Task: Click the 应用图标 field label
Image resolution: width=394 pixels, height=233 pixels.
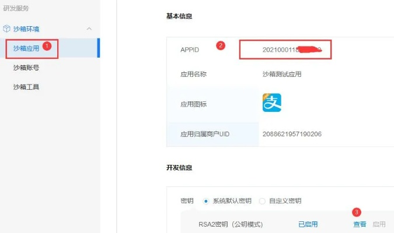Action: [x=193, y=104]
